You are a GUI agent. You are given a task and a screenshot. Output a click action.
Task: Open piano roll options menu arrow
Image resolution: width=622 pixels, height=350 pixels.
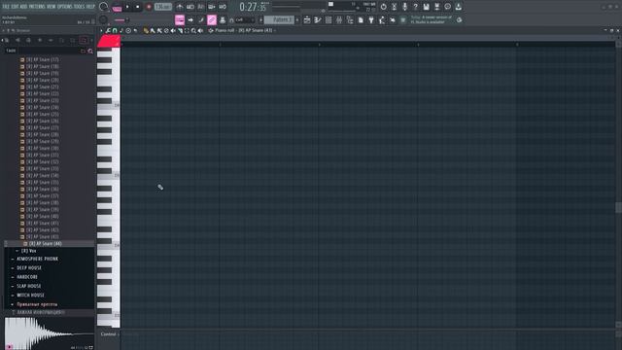(101, 30)
